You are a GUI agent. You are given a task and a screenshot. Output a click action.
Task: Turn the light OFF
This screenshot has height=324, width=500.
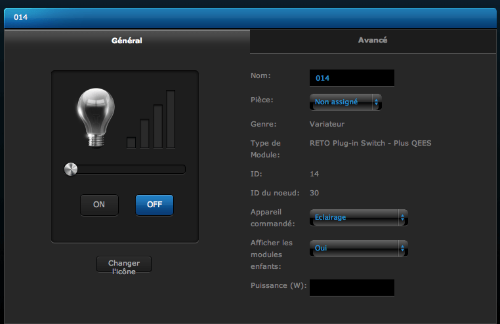click(155, 205)
